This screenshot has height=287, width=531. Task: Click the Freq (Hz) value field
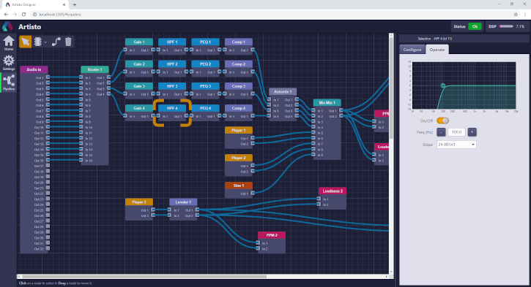(x=456, y=132)
